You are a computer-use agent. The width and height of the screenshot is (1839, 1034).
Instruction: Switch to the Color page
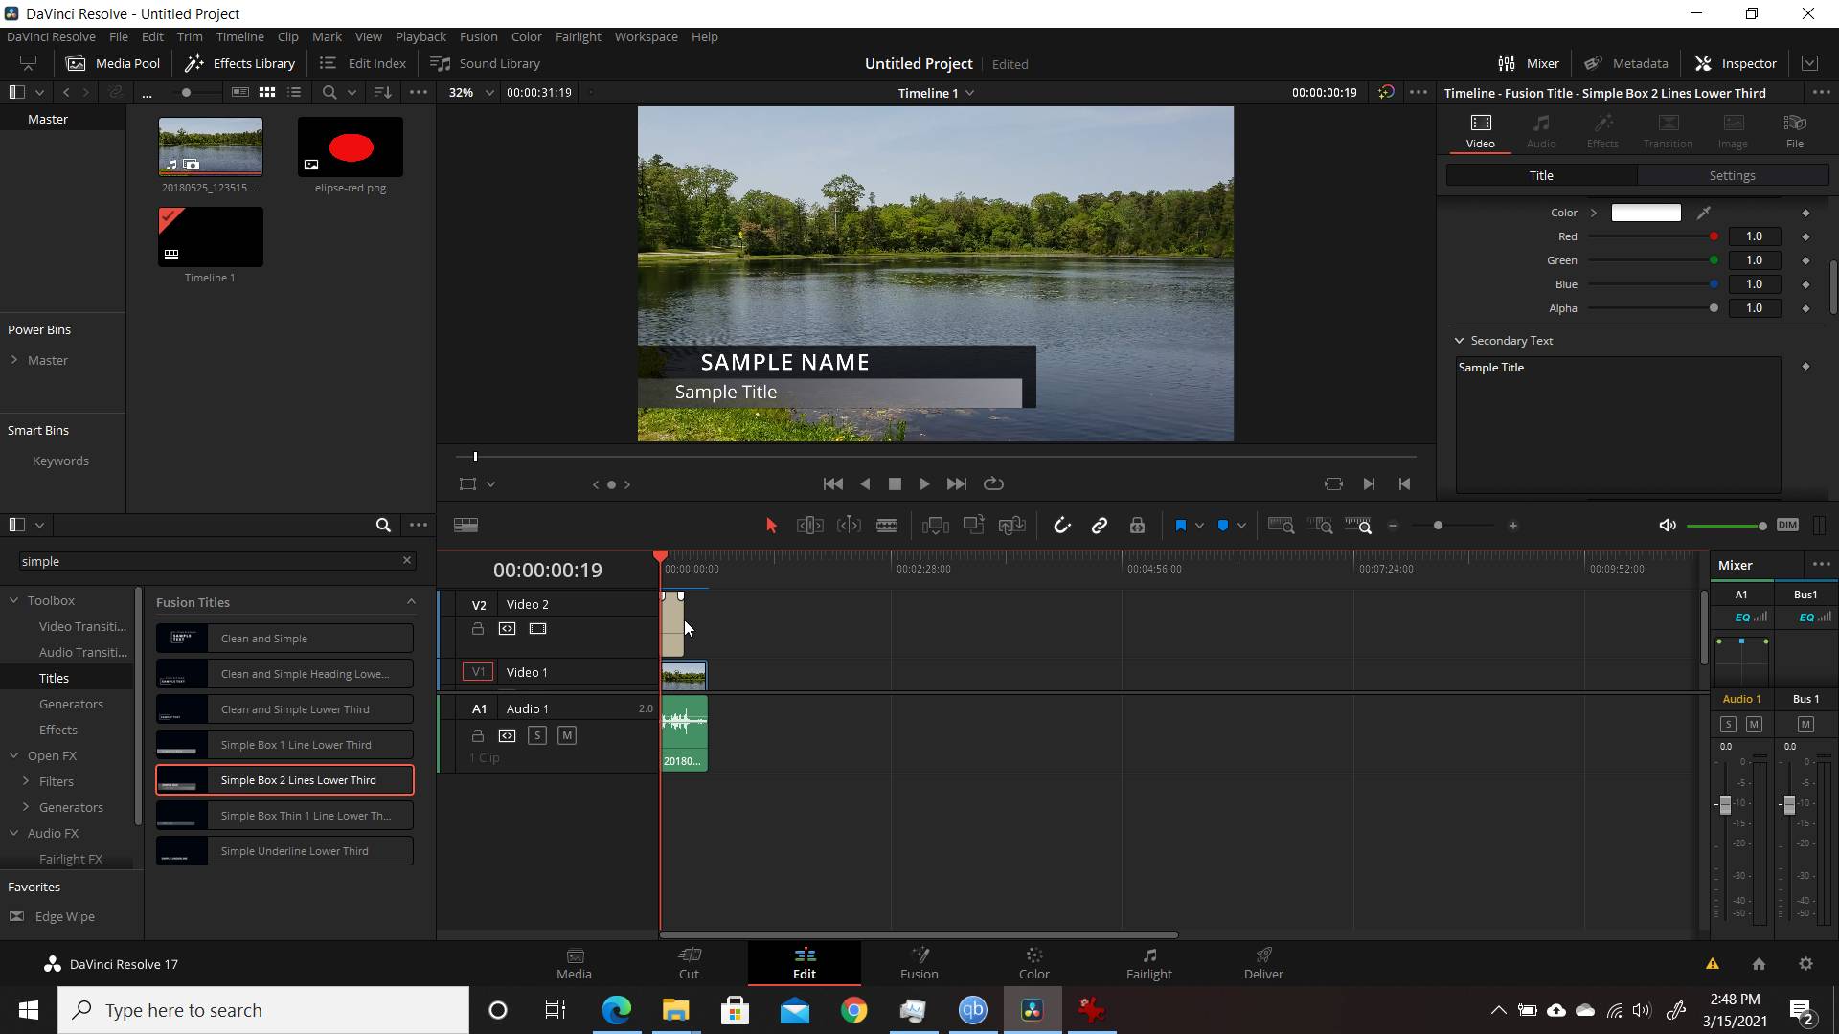pyautogui.click(x=1033, y=963)
